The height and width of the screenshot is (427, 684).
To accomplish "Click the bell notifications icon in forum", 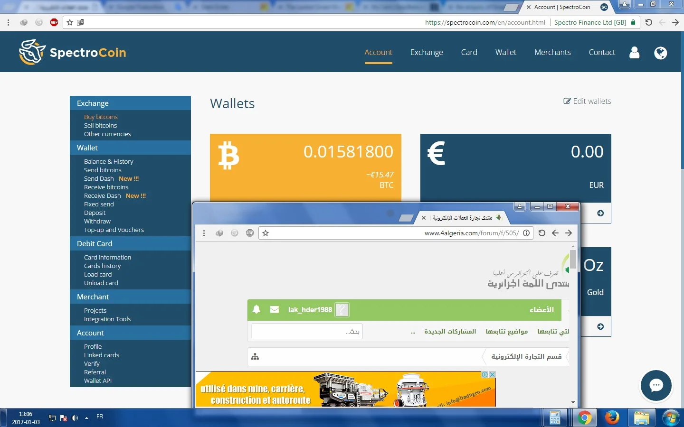I will [256, 309].
